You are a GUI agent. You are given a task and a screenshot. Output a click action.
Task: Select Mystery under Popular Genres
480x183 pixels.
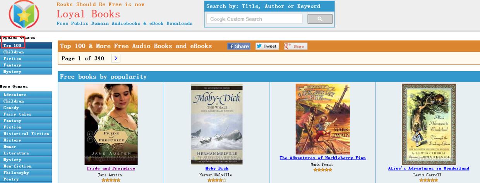(x=26, y=72)
